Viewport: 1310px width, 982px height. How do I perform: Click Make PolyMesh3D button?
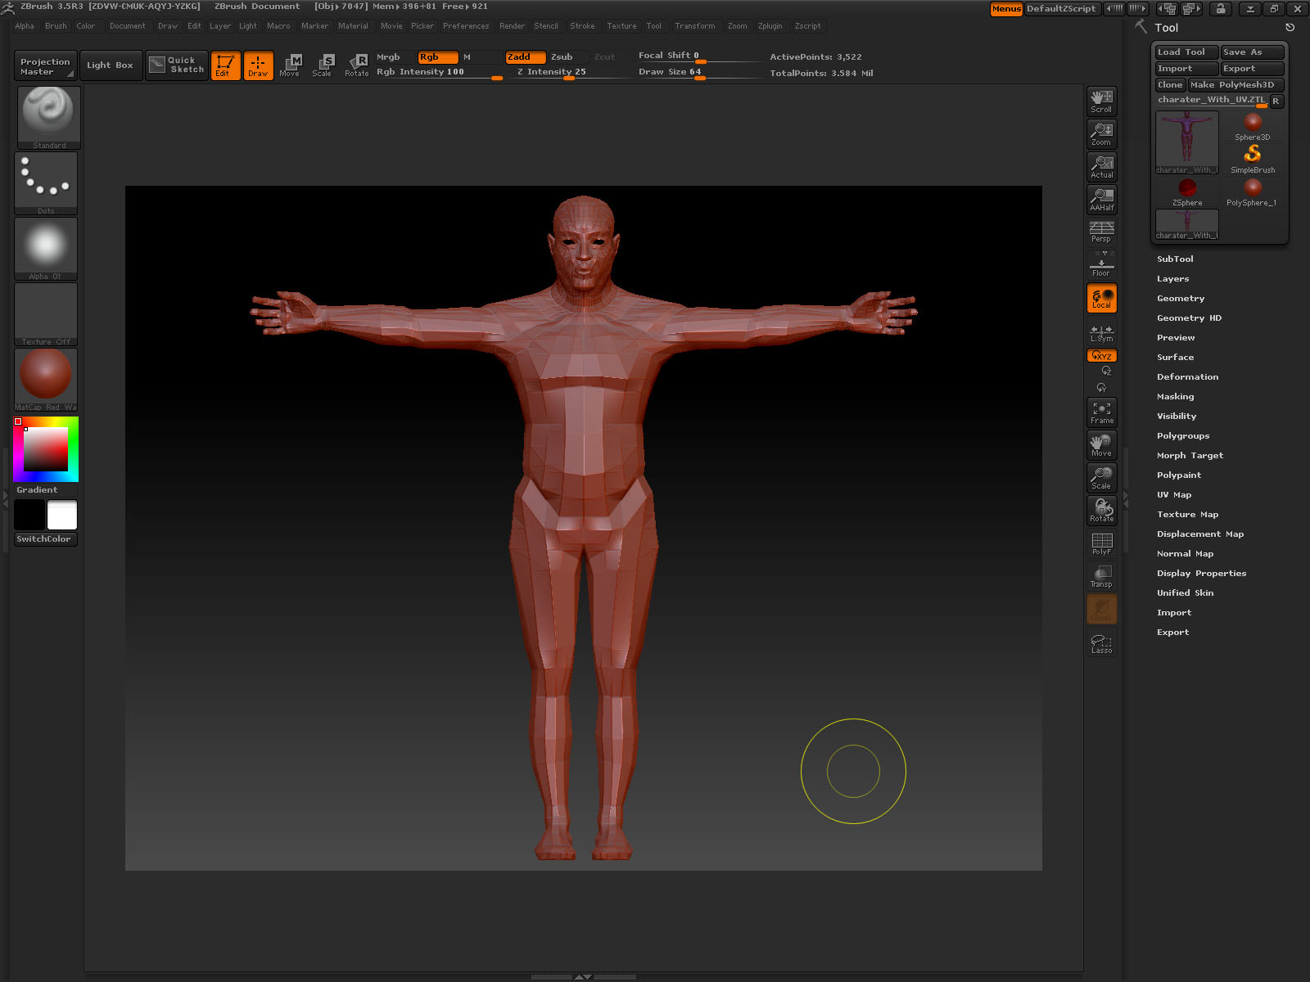point(1235,85)
